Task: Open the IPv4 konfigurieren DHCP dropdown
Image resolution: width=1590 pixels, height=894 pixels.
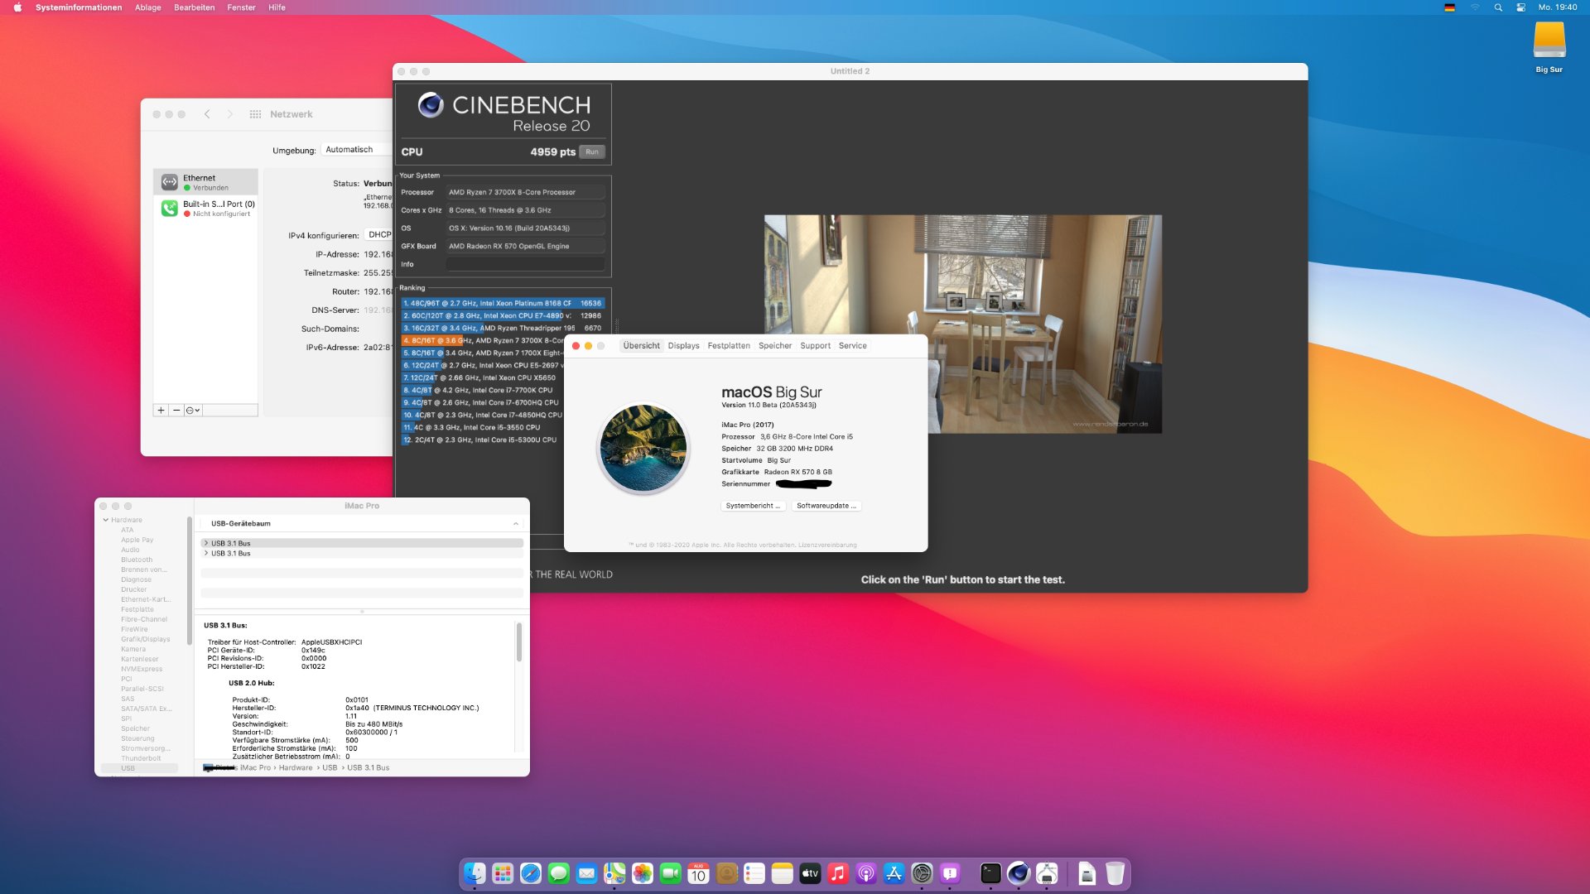Action: click(x=378, y=235)
